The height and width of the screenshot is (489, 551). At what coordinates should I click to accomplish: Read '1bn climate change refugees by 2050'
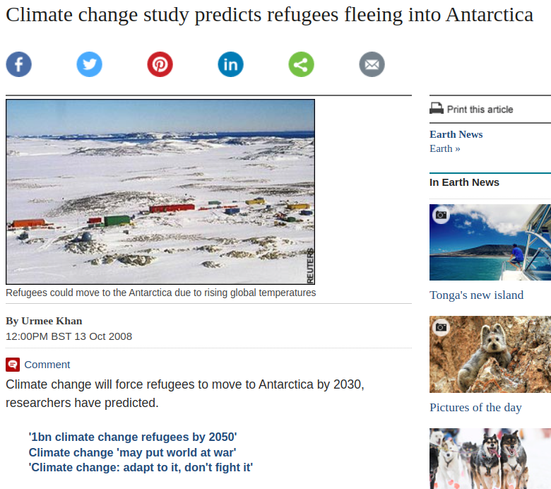(x=133, y=437)
